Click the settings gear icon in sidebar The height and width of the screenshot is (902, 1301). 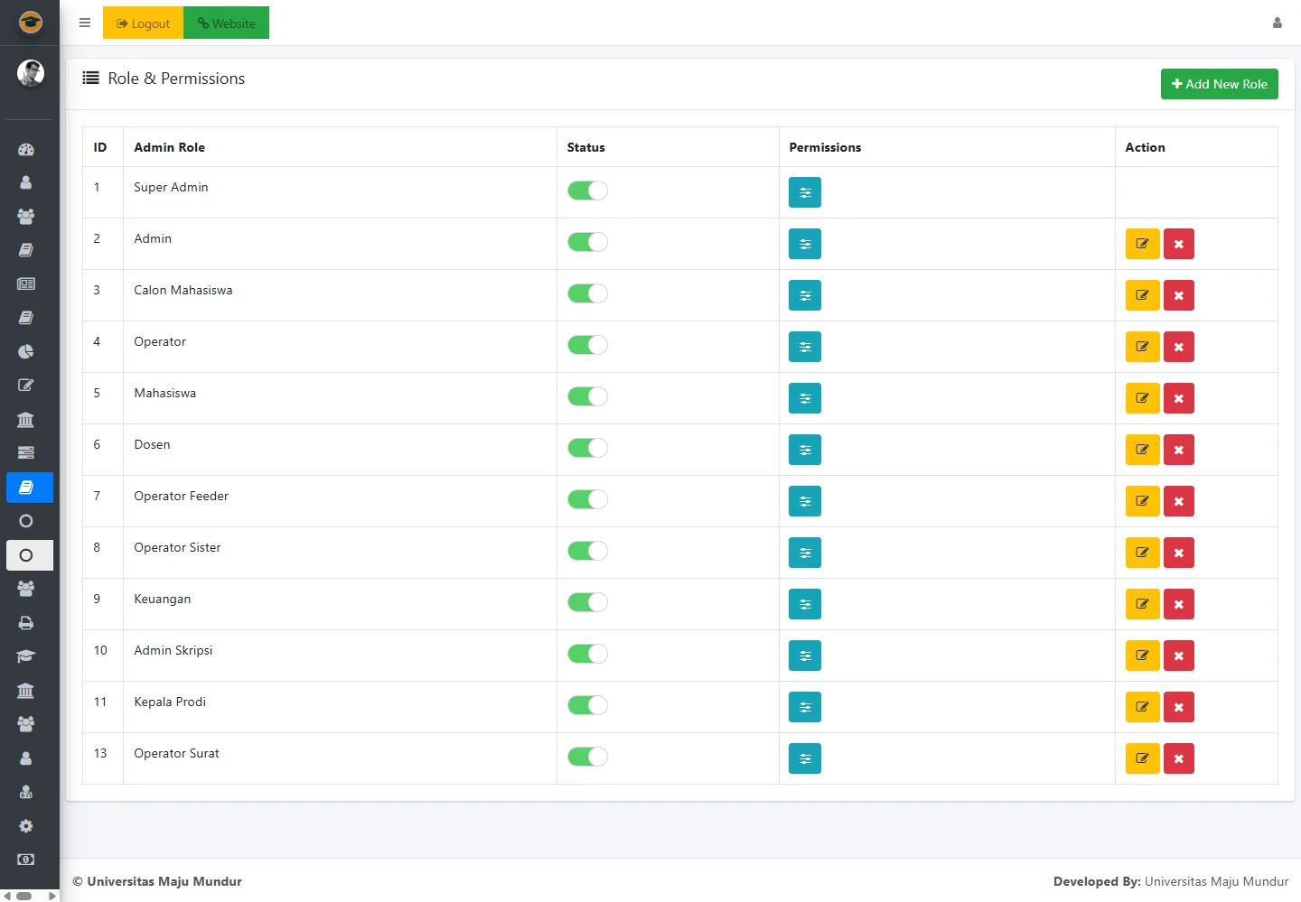point(26,826)
